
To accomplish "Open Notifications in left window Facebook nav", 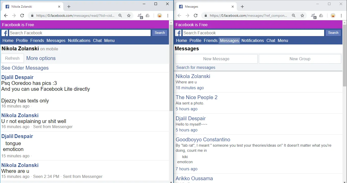I will point(79,40).
